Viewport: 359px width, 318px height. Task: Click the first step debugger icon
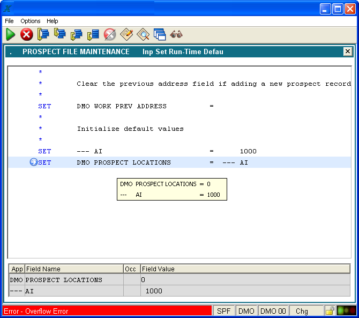point(43,34)
